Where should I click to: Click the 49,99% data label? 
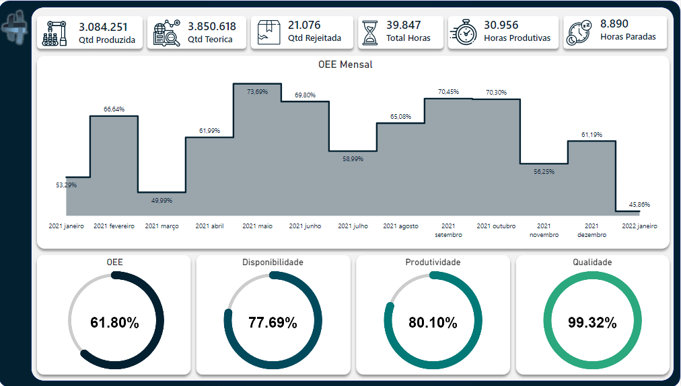[x=162, y=201]
